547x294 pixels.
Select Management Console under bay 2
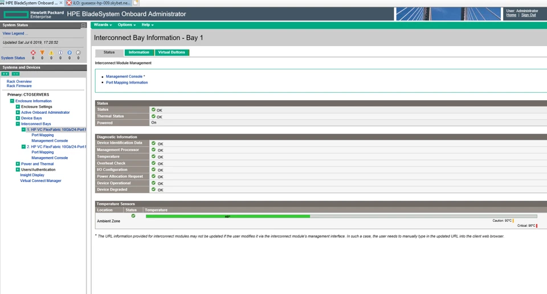(x=50, y=158)
